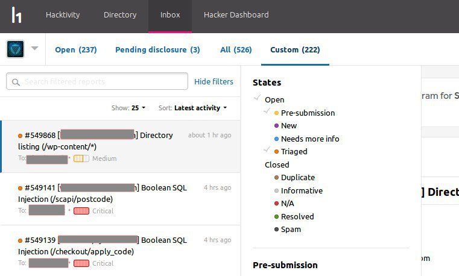The height and width of the screenshot is (276, 459).
Task: Click Critical severity bar of #549141
Action: 81,211
